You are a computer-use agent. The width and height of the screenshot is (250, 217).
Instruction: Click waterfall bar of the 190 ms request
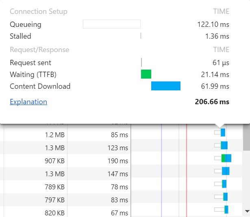point(226,158)
